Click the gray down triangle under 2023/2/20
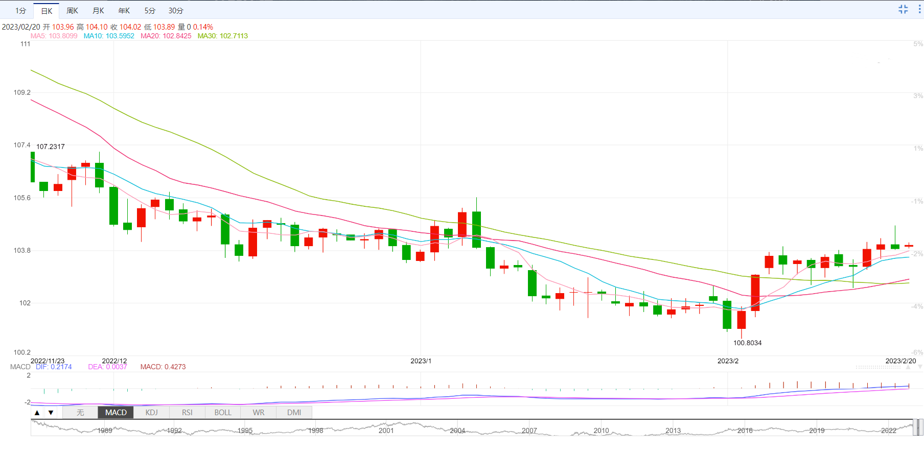The height and width of the screenshot is (455, 924). click(x=920, y=367)
